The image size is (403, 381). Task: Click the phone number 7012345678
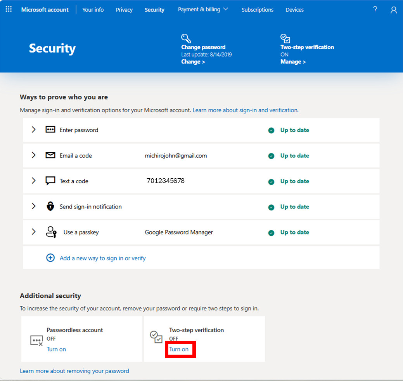point(166,181)
